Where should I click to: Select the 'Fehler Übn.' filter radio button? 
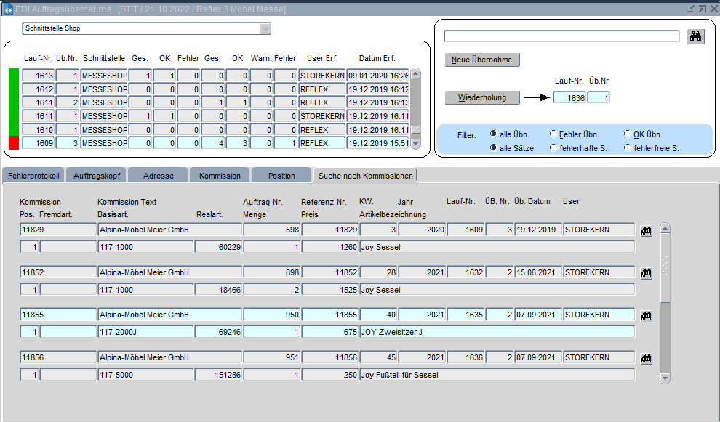pos(554,134)
